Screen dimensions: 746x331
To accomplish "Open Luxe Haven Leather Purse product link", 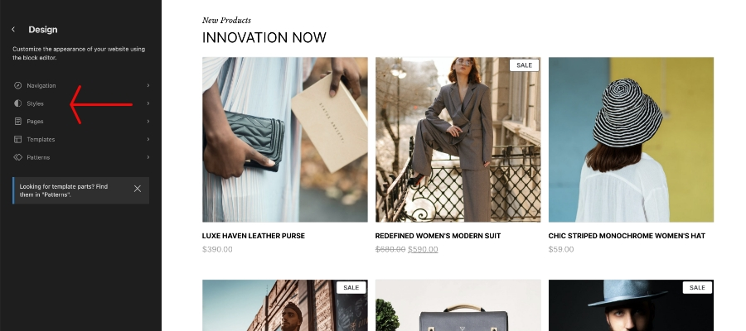I will pos(254,236).
